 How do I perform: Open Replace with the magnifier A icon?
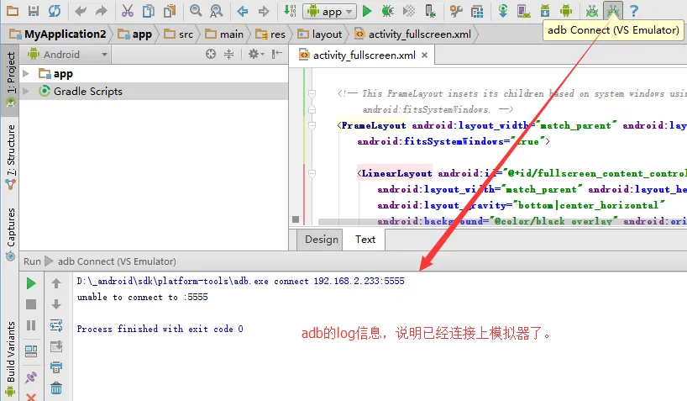[217, 11]
